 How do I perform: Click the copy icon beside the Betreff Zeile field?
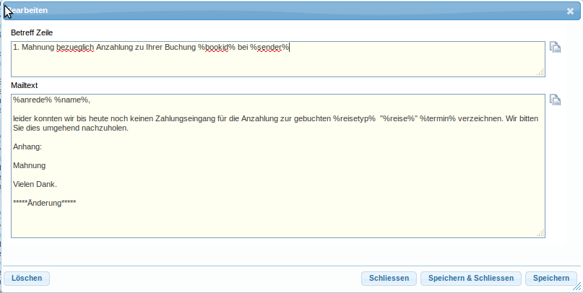[x=555, y=48]
